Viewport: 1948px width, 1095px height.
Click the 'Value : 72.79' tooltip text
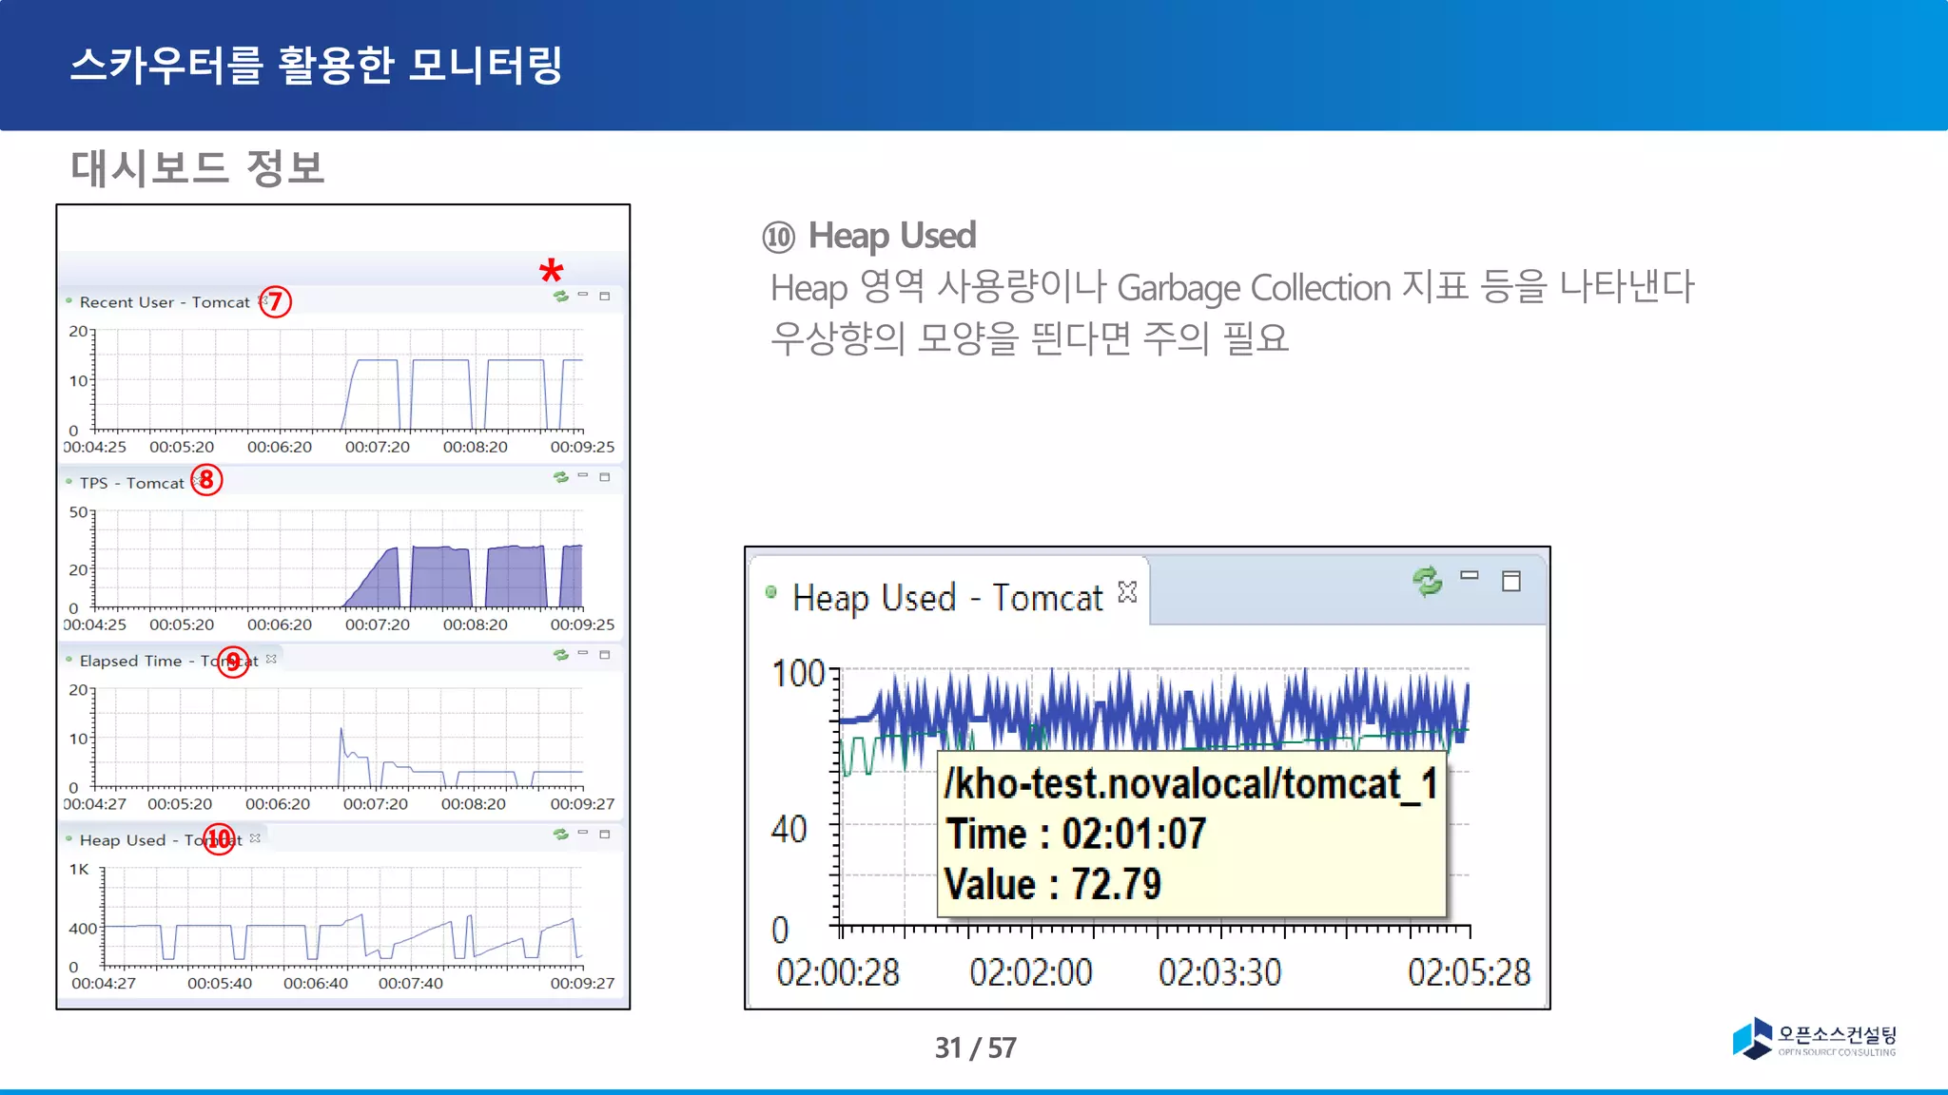click(x=1053, y=884)
